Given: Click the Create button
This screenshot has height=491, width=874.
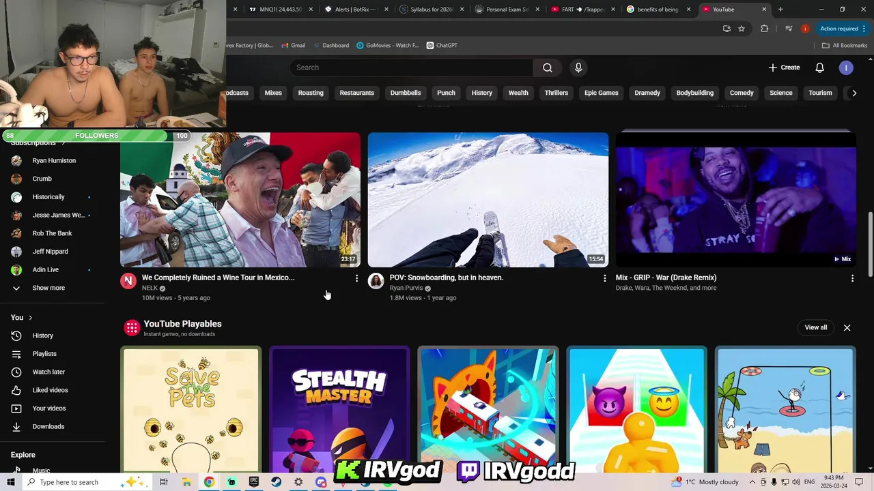Looking at the screenshot, I should 784,68.
